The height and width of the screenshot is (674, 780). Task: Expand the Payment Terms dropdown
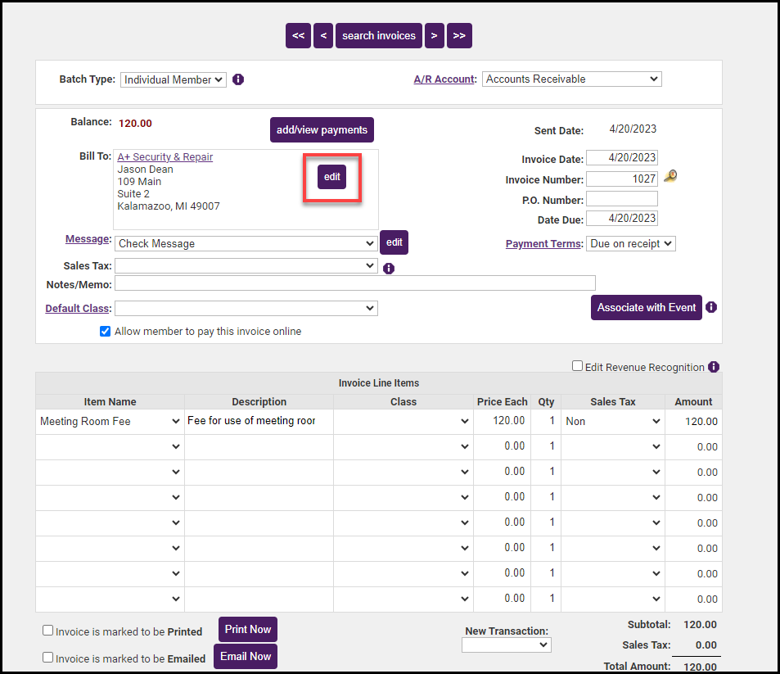point(630,243)
